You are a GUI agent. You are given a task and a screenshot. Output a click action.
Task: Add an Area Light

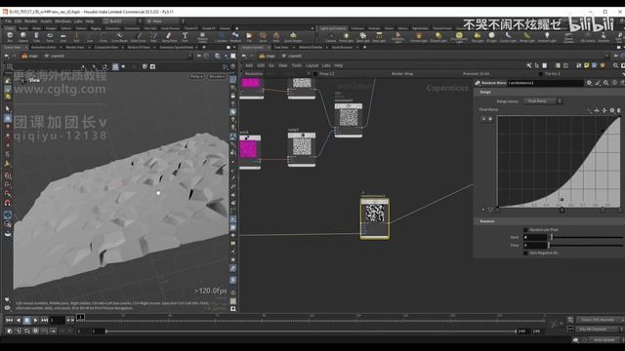click(x=379, y=37)
